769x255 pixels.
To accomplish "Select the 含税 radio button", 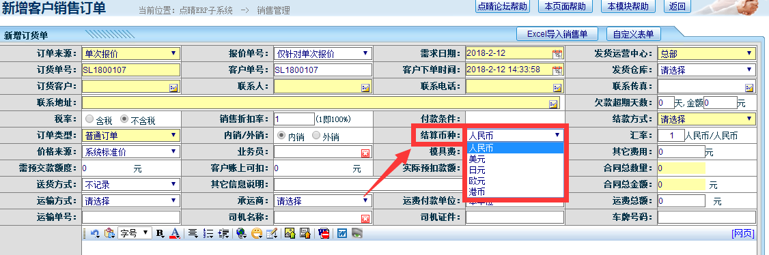I will [89, 119].
